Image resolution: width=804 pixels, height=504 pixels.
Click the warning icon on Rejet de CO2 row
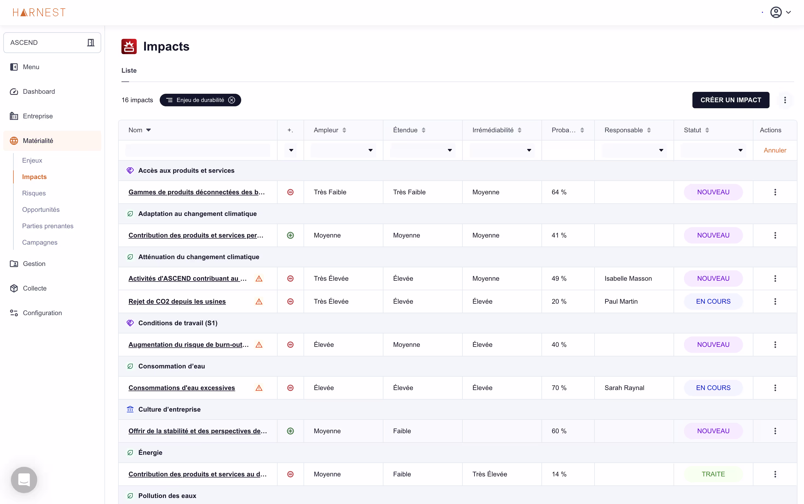tap(259, 301)
